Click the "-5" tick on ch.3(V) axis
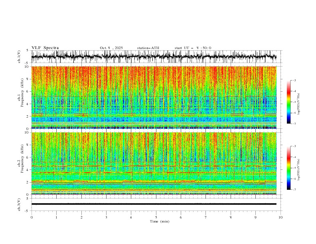 (x=27, y=211)
